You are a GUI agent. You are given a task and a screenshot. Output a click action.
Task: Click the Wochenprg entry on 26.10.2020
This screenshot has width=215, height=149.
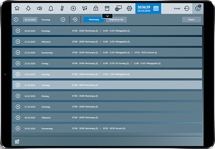coord(85,96)
